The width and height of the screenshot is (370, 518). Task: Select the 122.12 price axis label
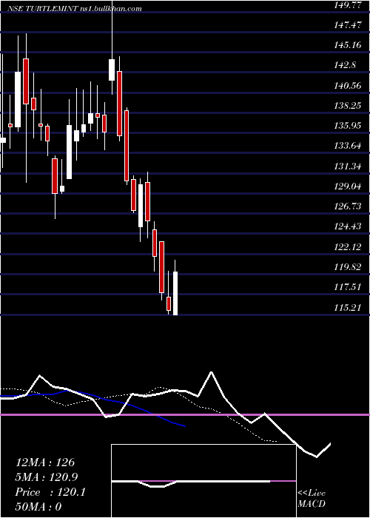(347, 247)
